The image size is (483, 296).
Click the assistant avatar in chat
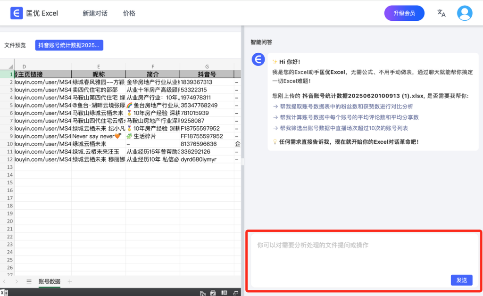coord(258,59)
